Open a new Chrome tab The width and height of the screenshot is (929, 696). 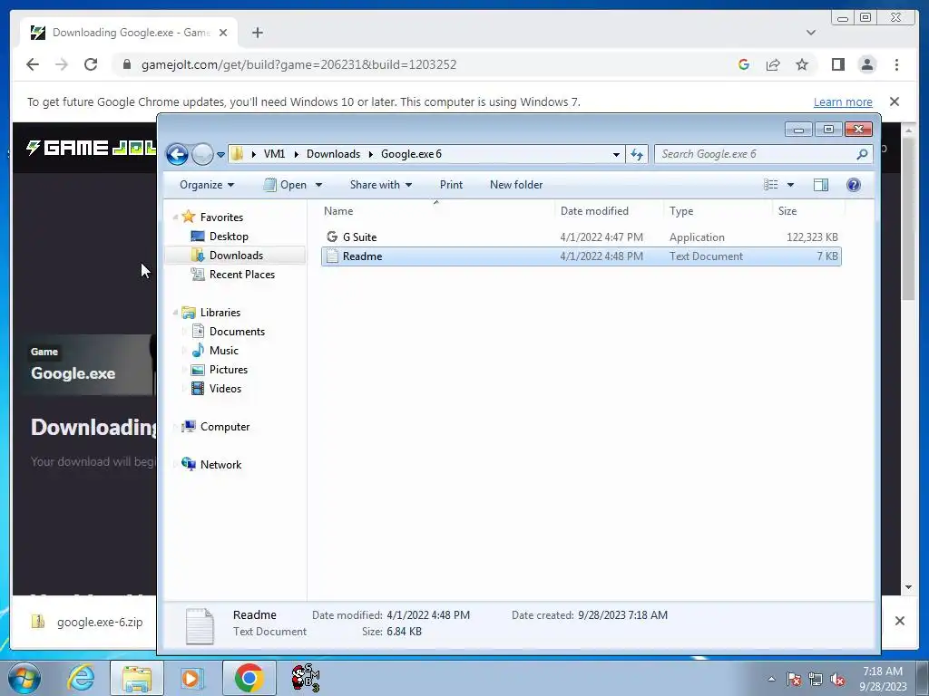click(x=257, y=33)
